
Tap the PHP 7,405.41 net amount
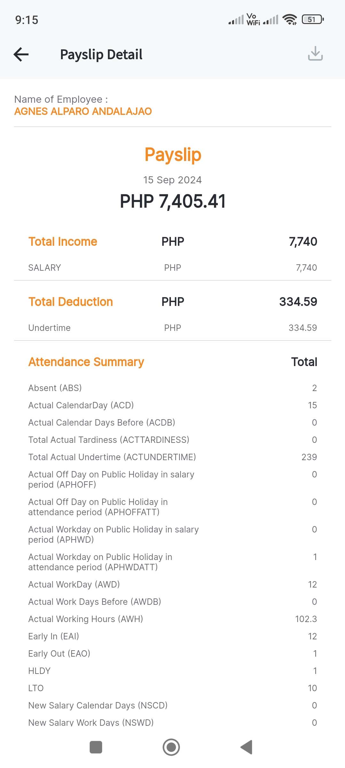coord(173,201)
